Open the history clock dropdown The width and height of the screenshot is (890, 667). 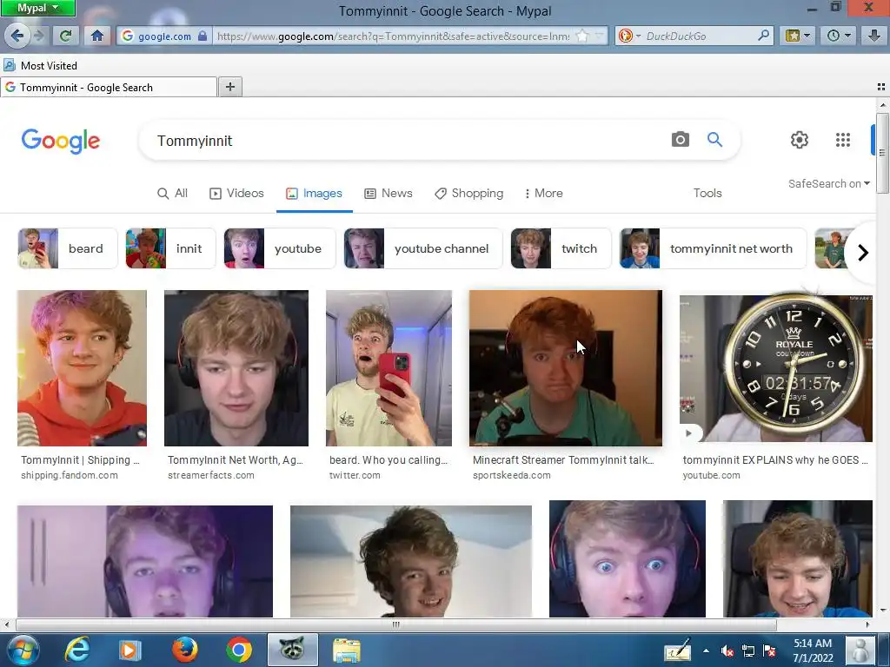coord(839,36)
